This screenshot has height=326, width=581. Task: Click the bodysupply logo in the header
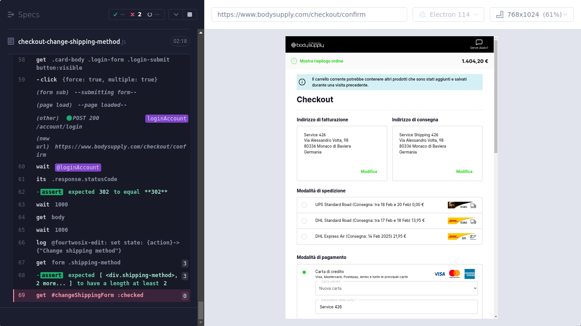307,45
